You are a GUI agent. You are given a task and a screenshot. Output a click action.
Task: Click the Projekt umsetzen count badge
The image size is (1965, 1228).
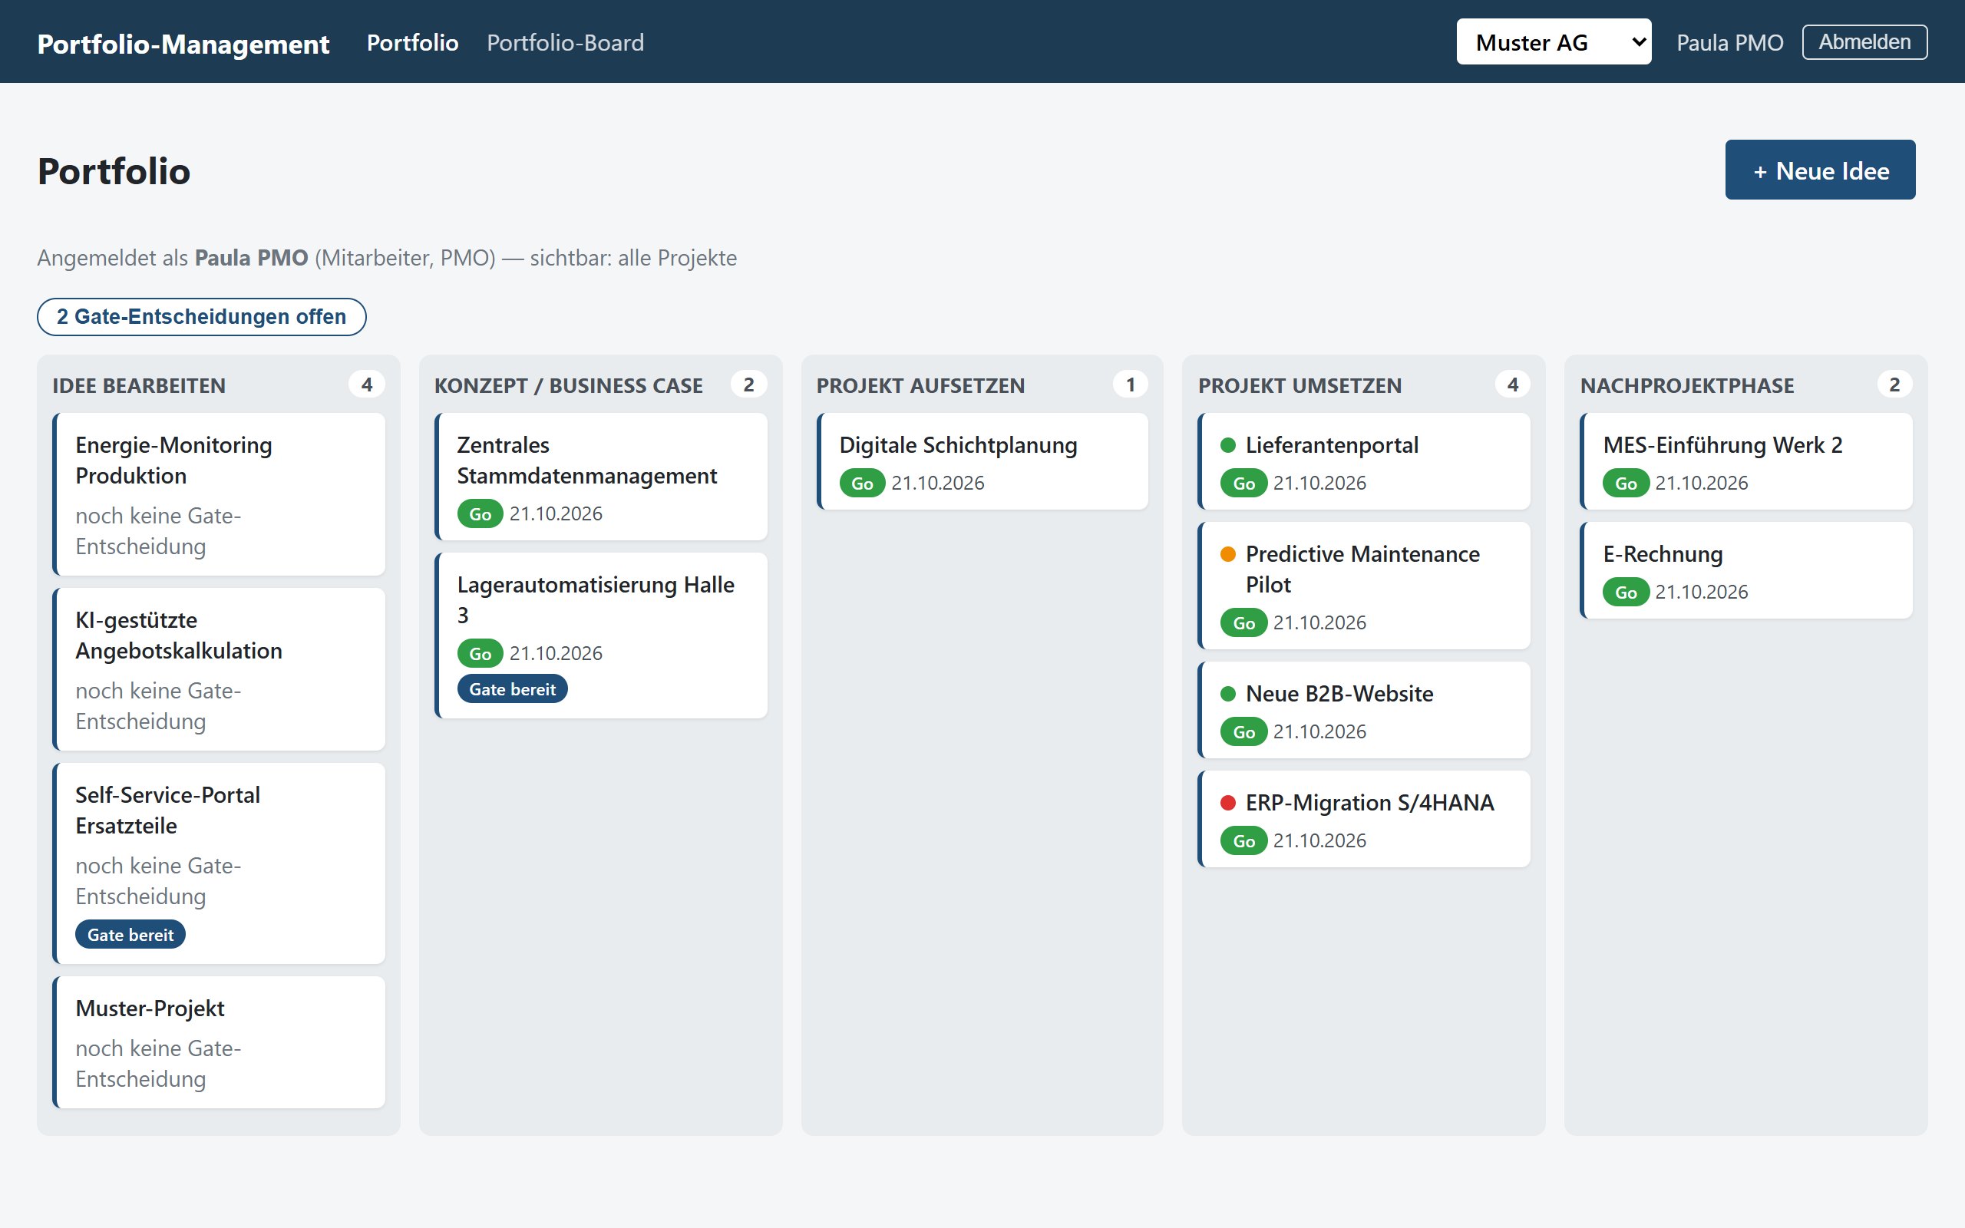tap(1513, 385)
